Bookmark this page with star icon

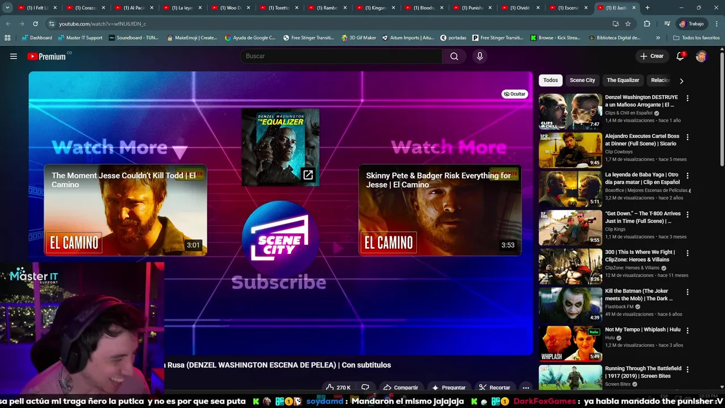[628, 24]
